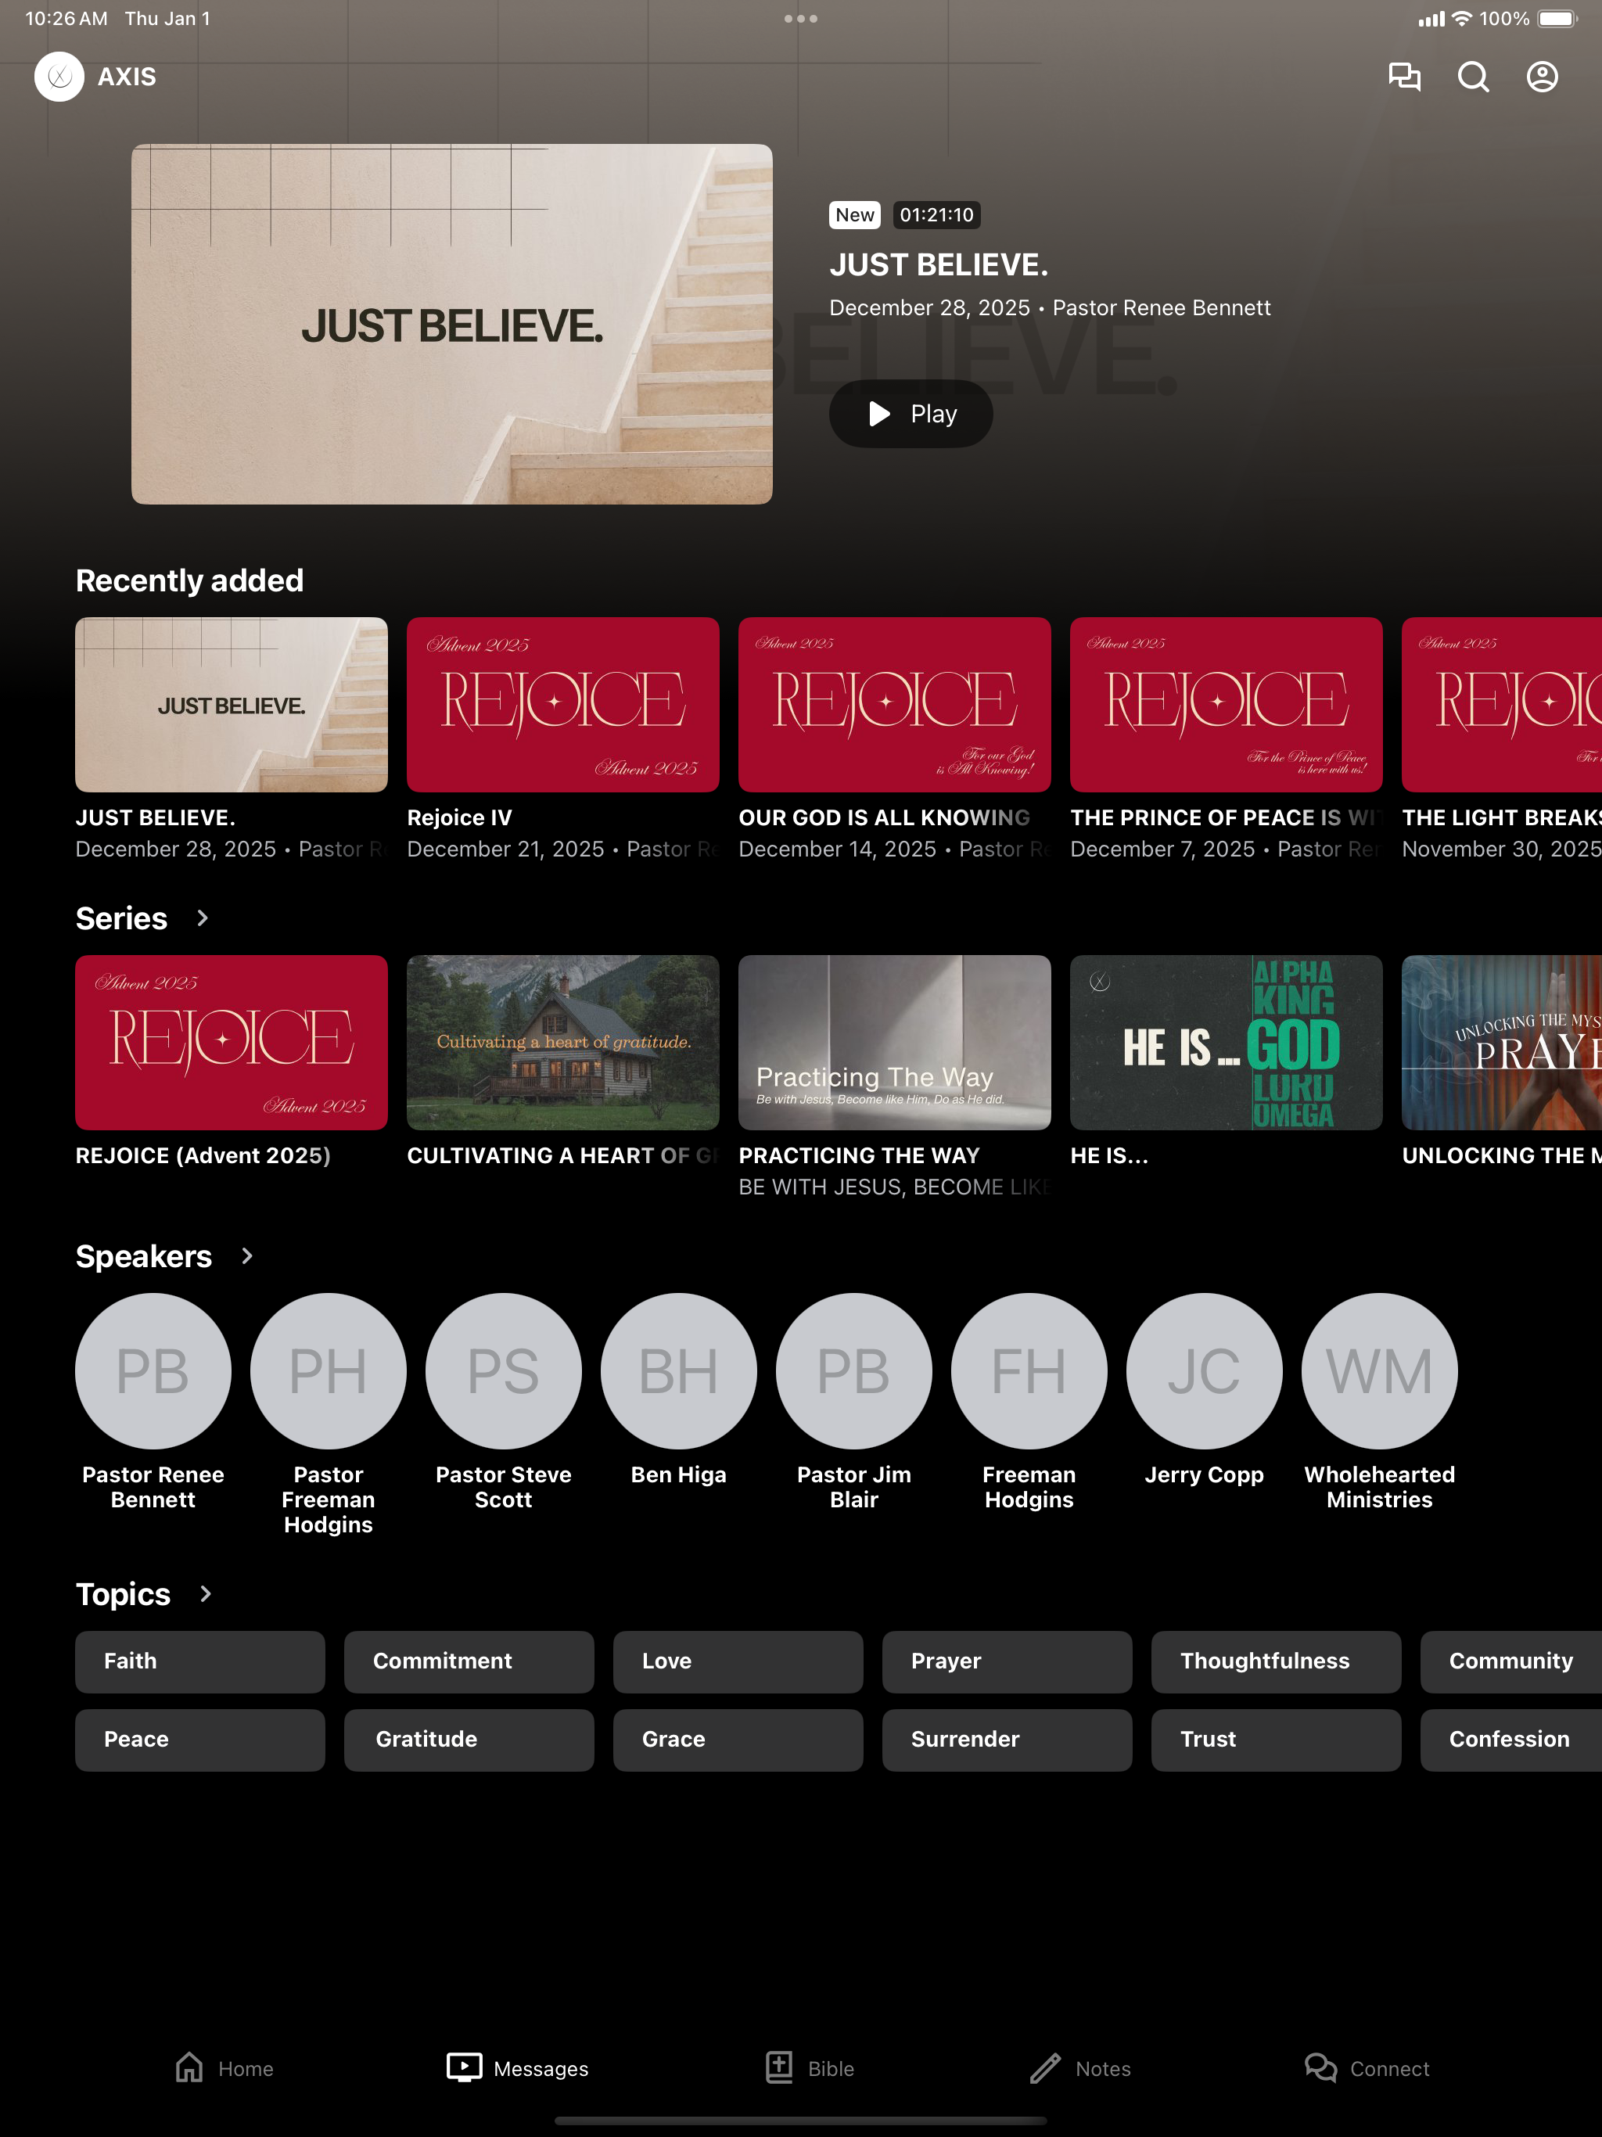Screen dimensions: 1602x2137
Task: Choose the Gratitude topic button
Action: (x=469, y=1740)
